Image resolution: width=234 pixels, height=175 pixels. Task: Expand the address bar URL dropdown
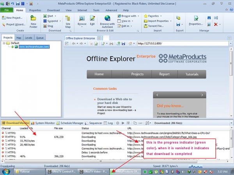click(x=231, y=44)
